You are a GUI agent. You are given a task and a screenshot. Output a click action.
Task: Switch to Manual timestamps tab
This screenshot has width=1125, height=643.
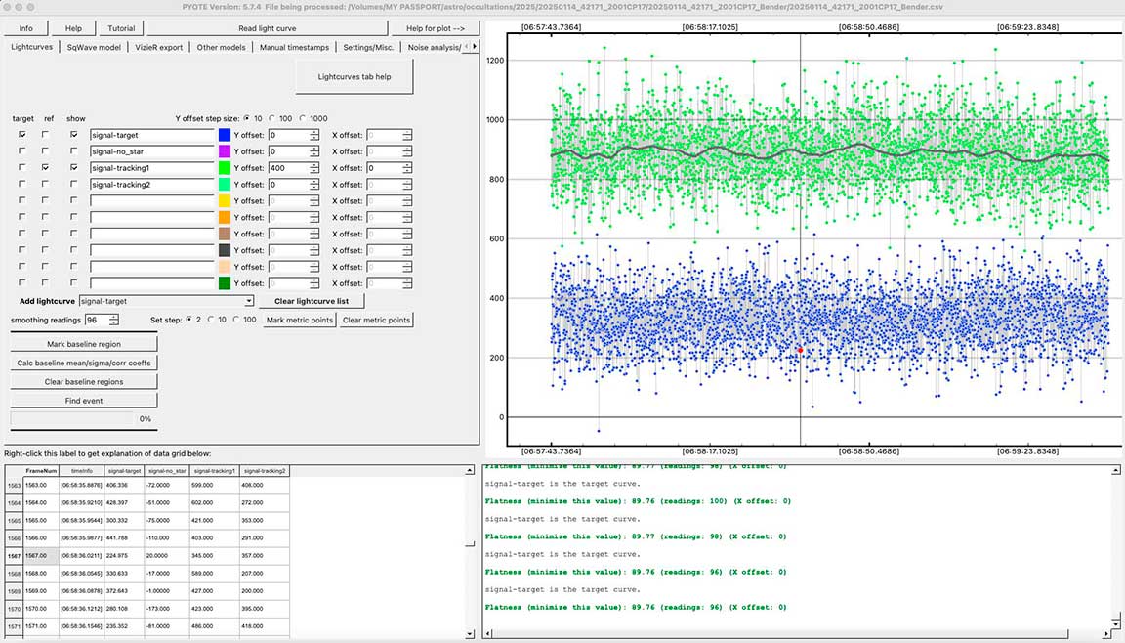click(294, 47)
